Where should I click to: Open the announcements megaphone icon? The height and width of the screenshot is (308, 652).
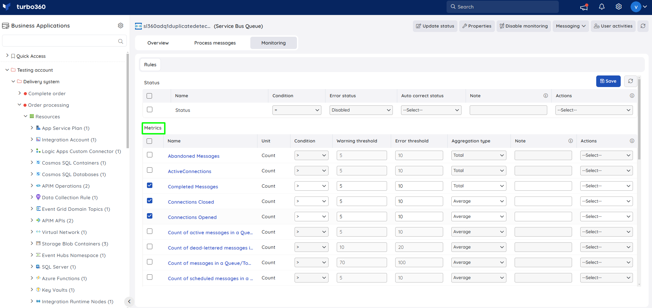click(x=584, y=7)
